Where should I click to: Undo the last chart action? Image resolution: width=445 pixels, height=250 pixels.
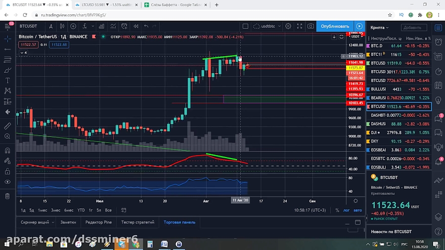point(146,26)
